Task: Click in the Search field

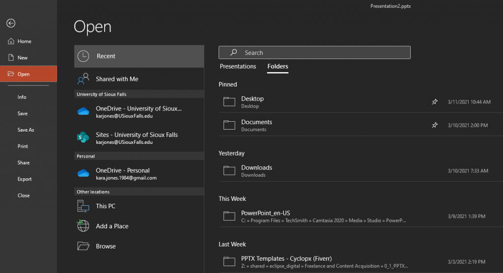Action: click(x=314, y=52)
